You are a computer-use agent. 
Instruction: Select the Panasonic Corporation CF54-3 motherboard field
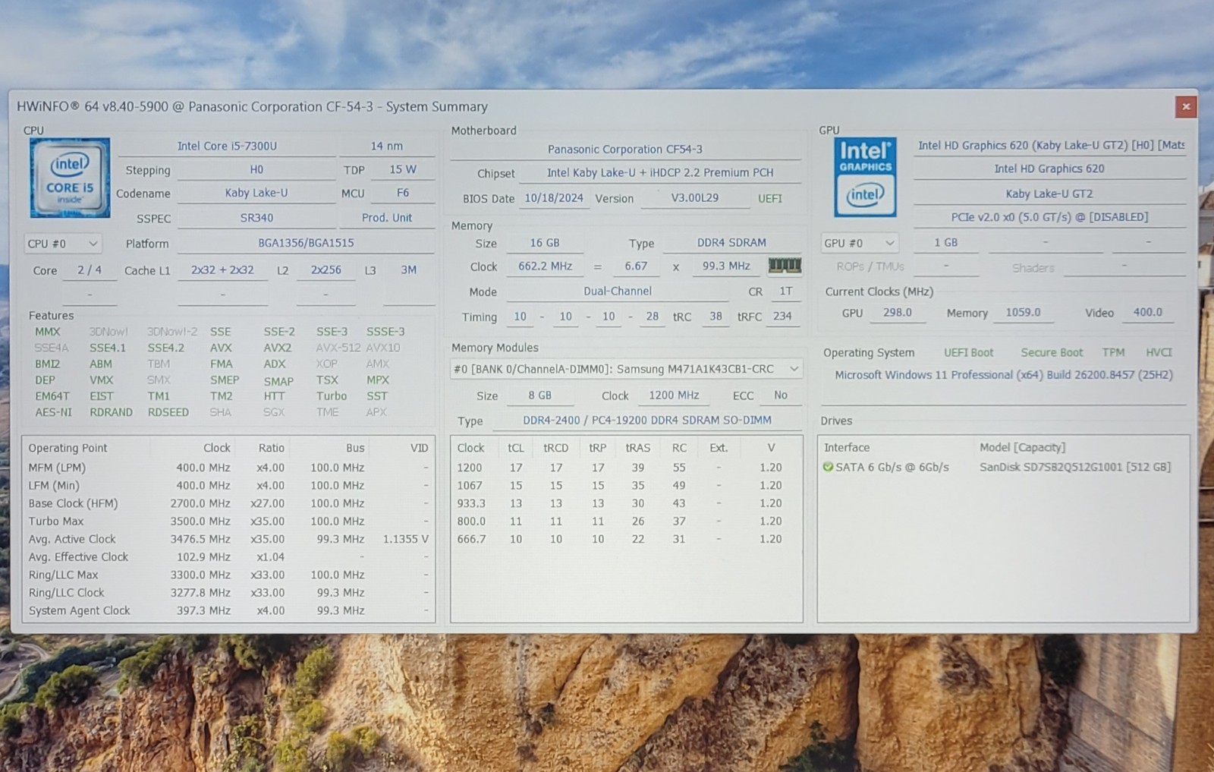click(x=625, y=150)
